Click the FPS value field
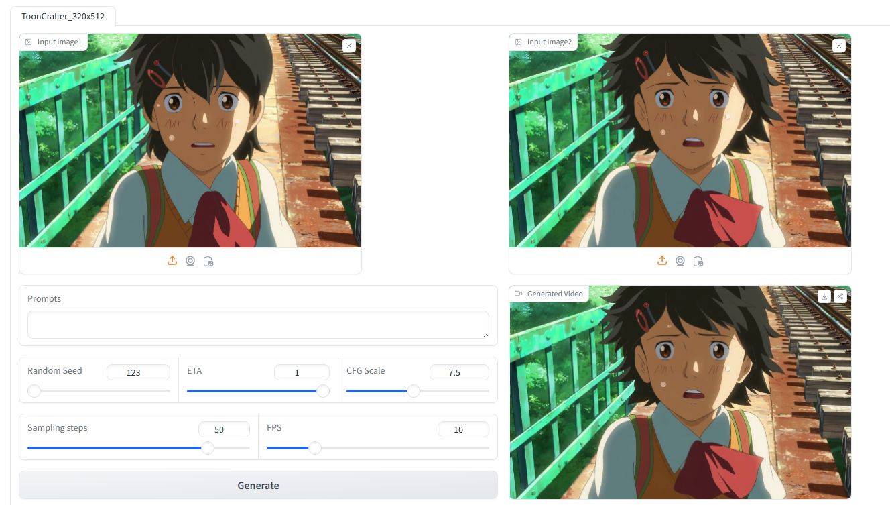Viewport: 890px width, 505px height. click(x=463, y=429)
